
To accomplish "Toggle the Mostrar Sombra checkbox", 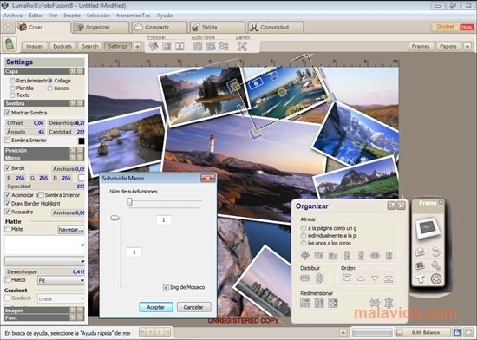I will point(8,113).
